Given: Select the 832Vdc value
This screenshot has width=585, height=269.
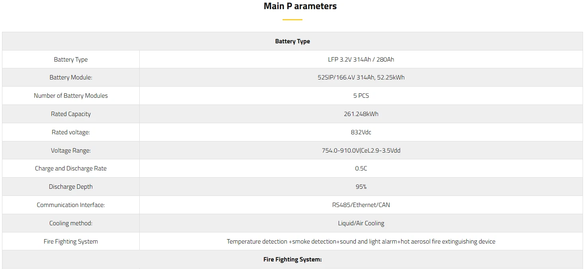Looking at the screenshot, I should pyautogui.click(x=361, y=132).
